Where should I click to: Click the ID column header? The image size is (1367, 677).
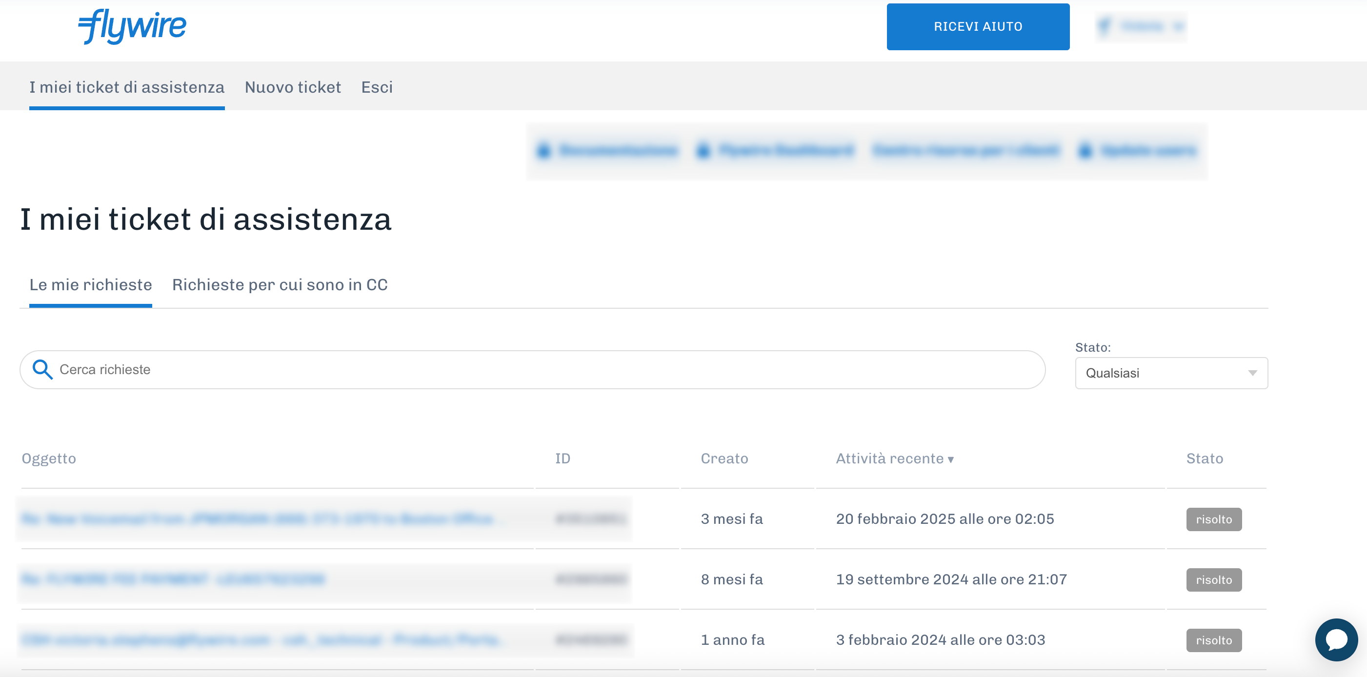click(x=563, y=458)
